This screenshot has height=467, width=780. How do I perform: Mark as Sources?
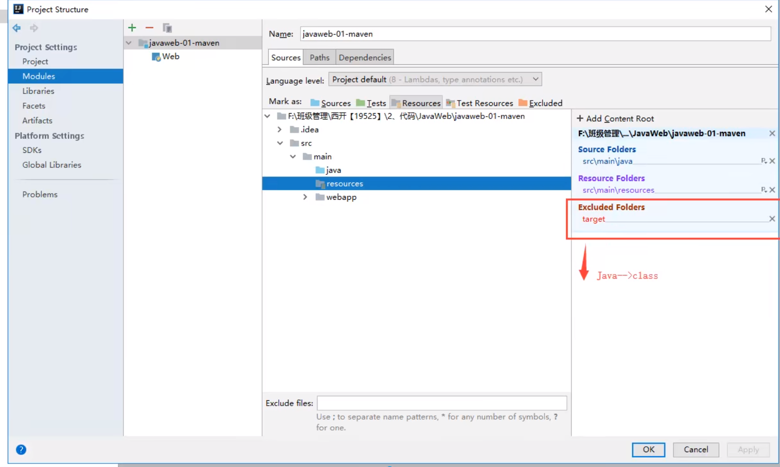pyautogui.click(x=330, y=103)
